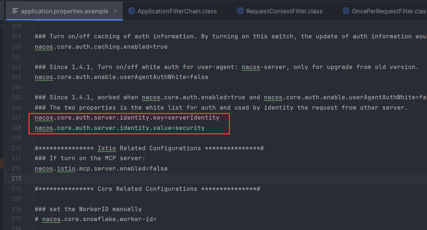Close the application.properties.example tab

115,11
